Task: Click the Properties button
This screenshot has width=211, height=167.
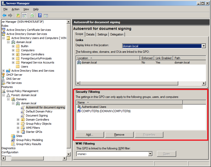Action: [149, 135]
